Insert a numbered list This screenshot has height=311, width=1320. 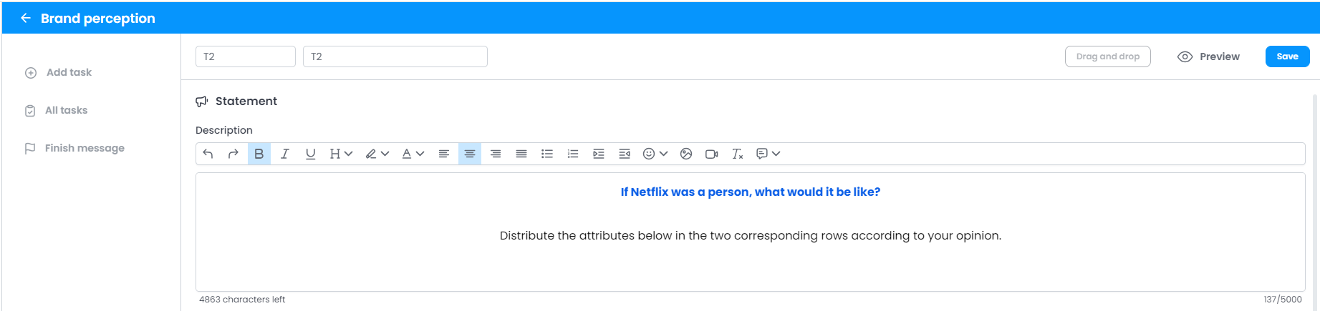pyautogui.click(x=573, y=154)
